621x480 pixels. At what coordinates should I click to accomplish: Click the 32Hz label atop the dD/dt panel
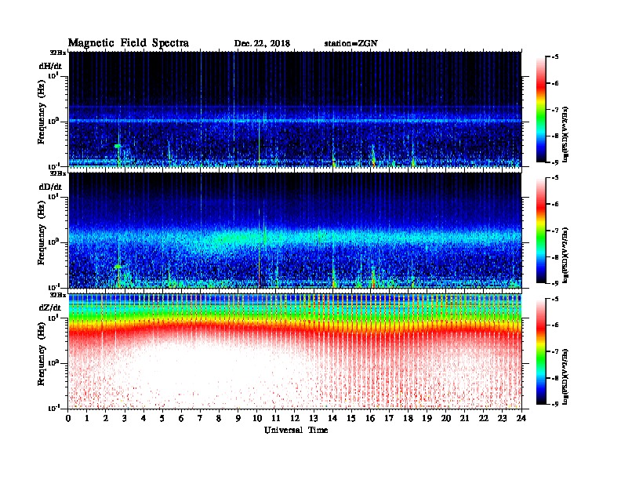pos(58,173)
